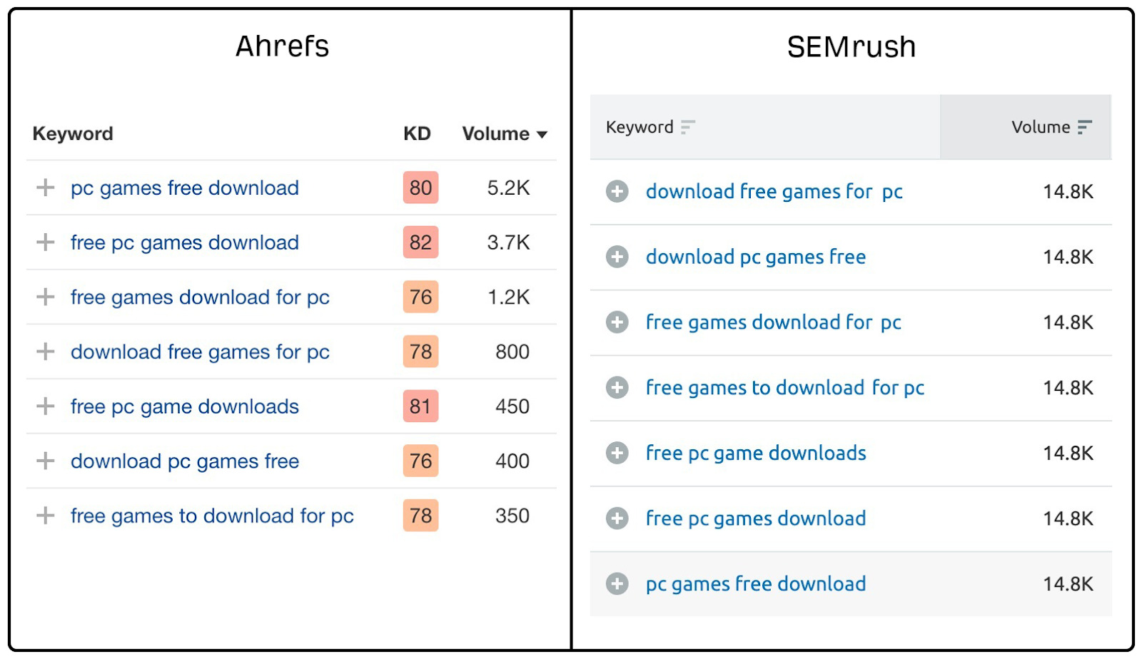This screenshot has width=1142, height=659.
Task: Expand Ahrefs 'free games to download for pc' row
Action: pyautogui.click(x=46, y=516)
